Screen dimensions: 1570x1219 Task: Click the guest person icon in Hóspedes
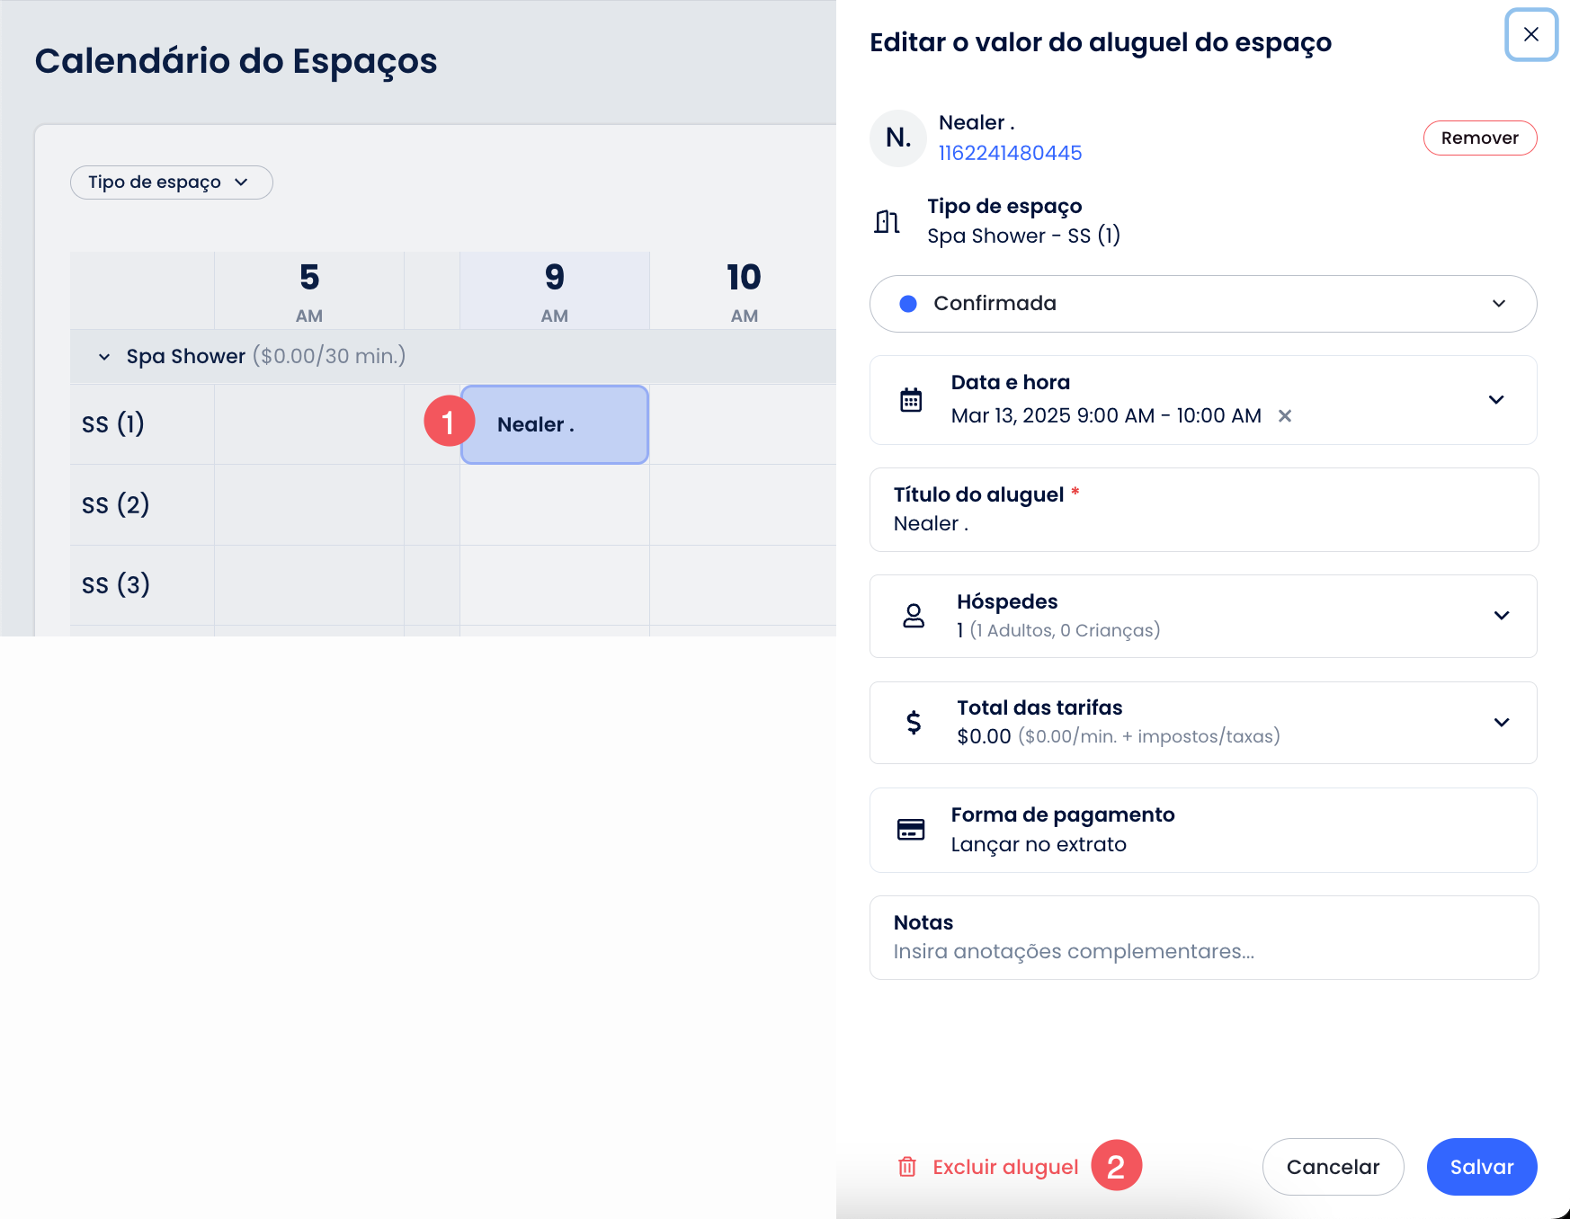tap(914, 616)
